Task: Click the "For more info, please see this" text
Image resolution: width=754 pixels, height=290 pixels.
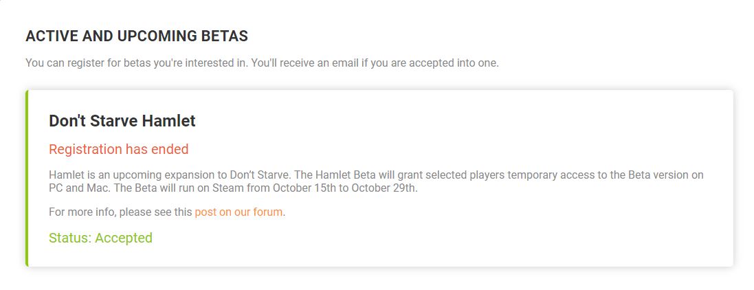Action: click(x=120, y=212)
